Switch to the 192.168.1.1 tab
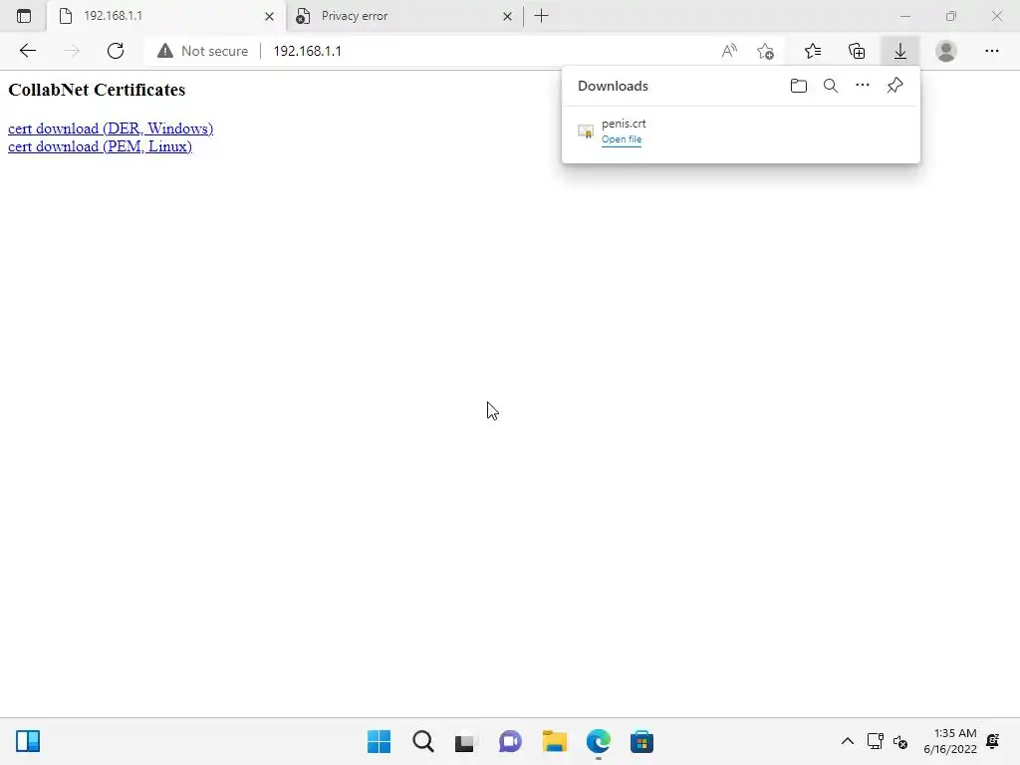This screenshot has height=765, width=1020. click(166, 16)
